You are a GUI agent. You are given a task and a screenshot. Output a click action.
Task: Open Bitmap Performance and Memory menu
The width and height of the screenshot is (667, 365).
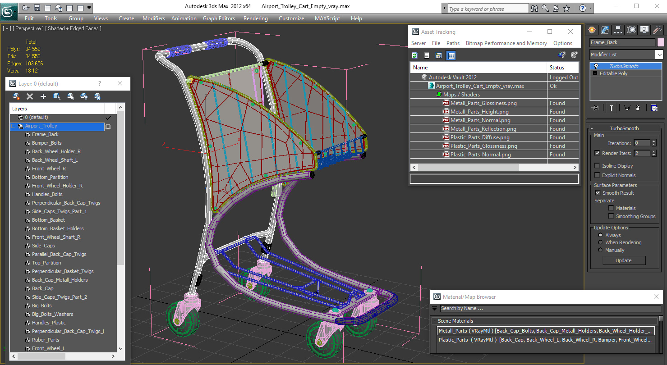506,43
